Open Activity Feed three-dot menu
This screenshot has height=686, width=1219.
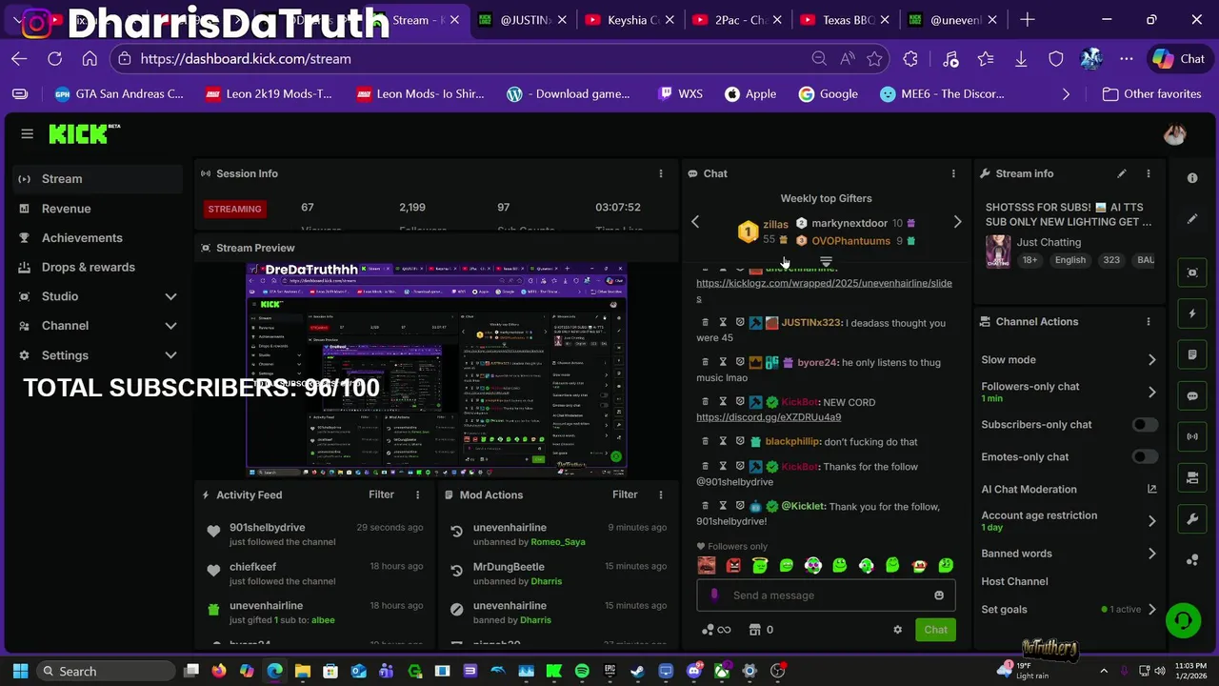[x=417, y=494]
